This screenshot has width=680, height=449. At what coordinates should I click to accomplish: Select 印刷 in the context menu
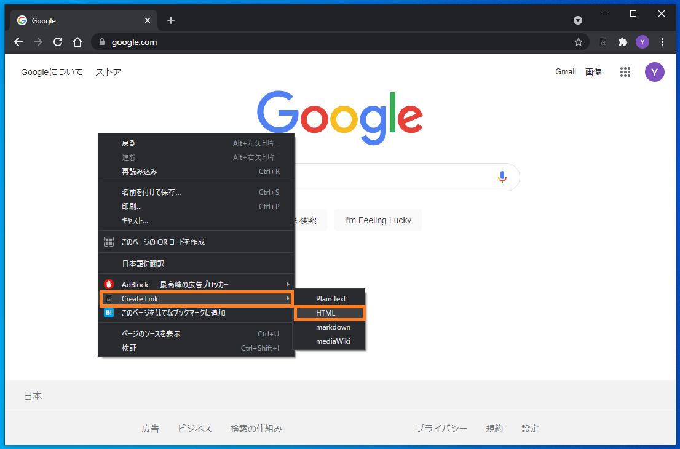[x=197, y=207]
